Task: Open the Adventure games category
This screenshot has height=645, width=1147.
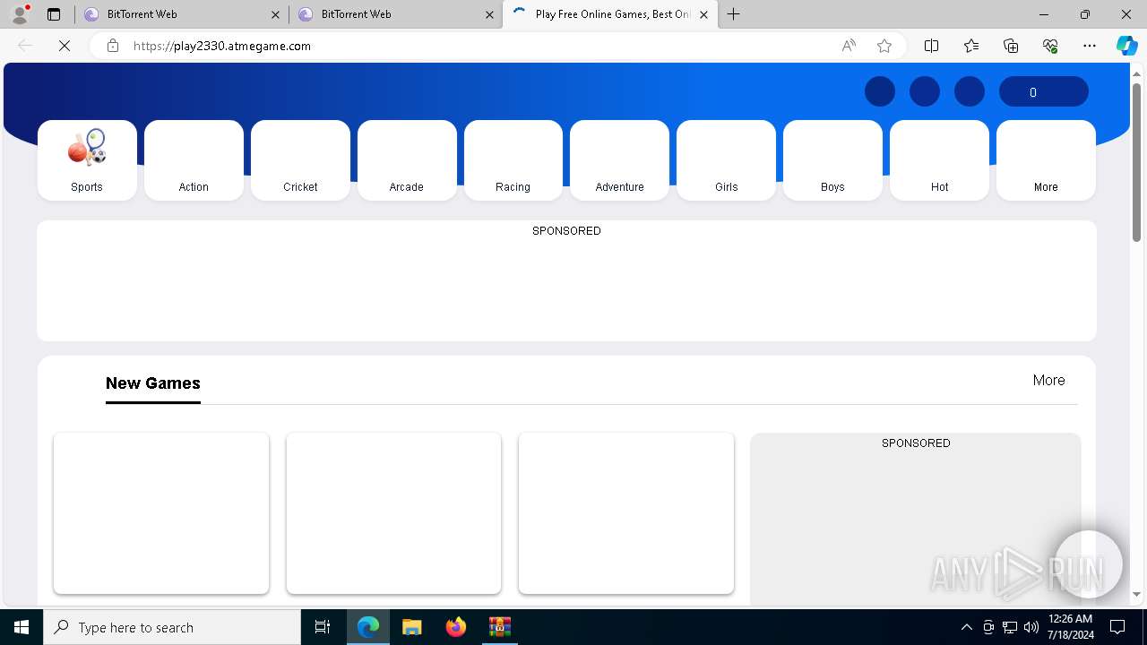Action: [619, 160]
